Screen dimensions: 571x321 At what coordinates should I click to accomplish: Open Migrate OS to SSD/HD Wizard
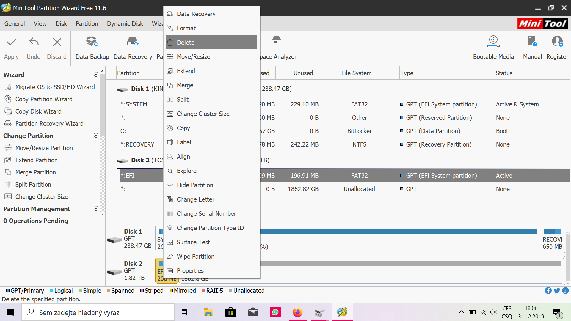coord(55,87)
